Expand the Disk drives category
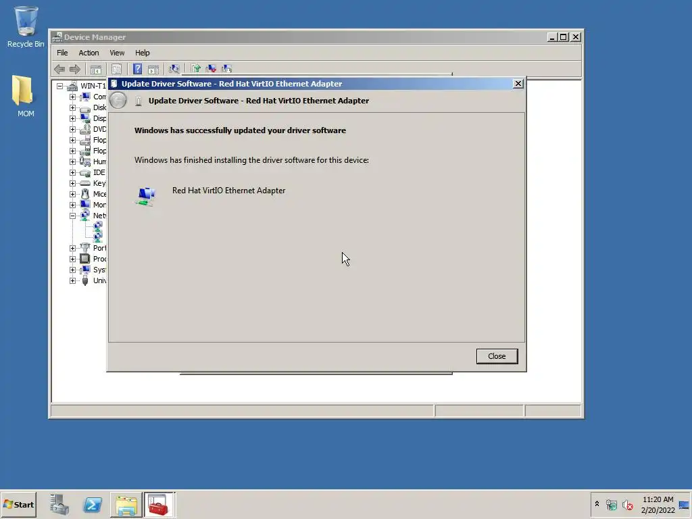This screenshot has height=519, width=692. pos(72,107)
